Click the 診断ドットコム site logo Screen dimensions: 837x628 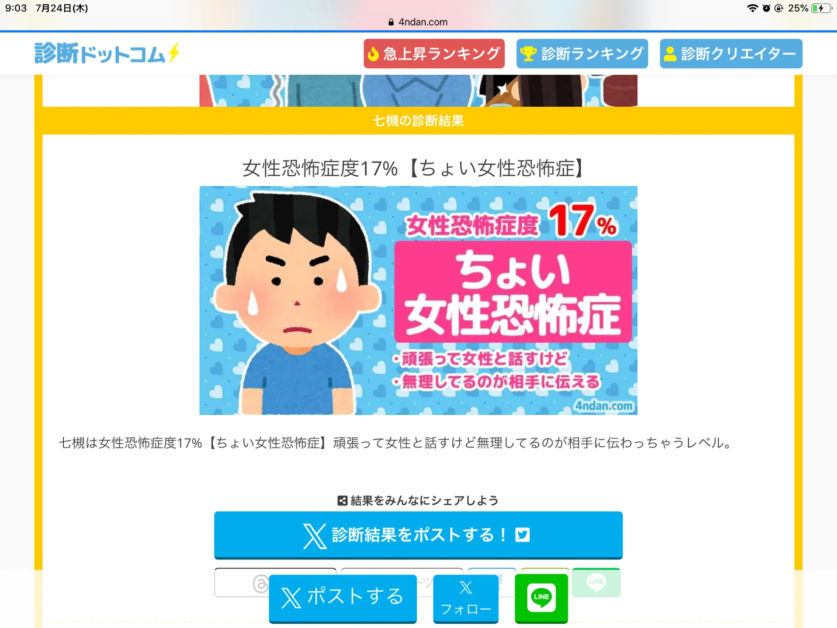pyautogui.click(x=107, y=53)
